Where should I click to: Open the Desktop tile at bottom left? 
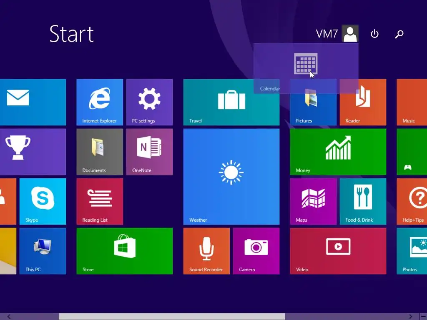click(x=8, y=251)
